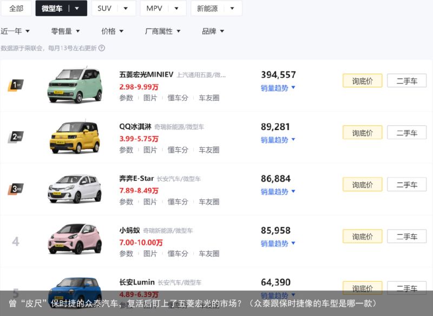Viewport: 433px width, 316px height.
Task: Open 懂车分 for 奔奔E-Star
Action: (x=178, y=202)
